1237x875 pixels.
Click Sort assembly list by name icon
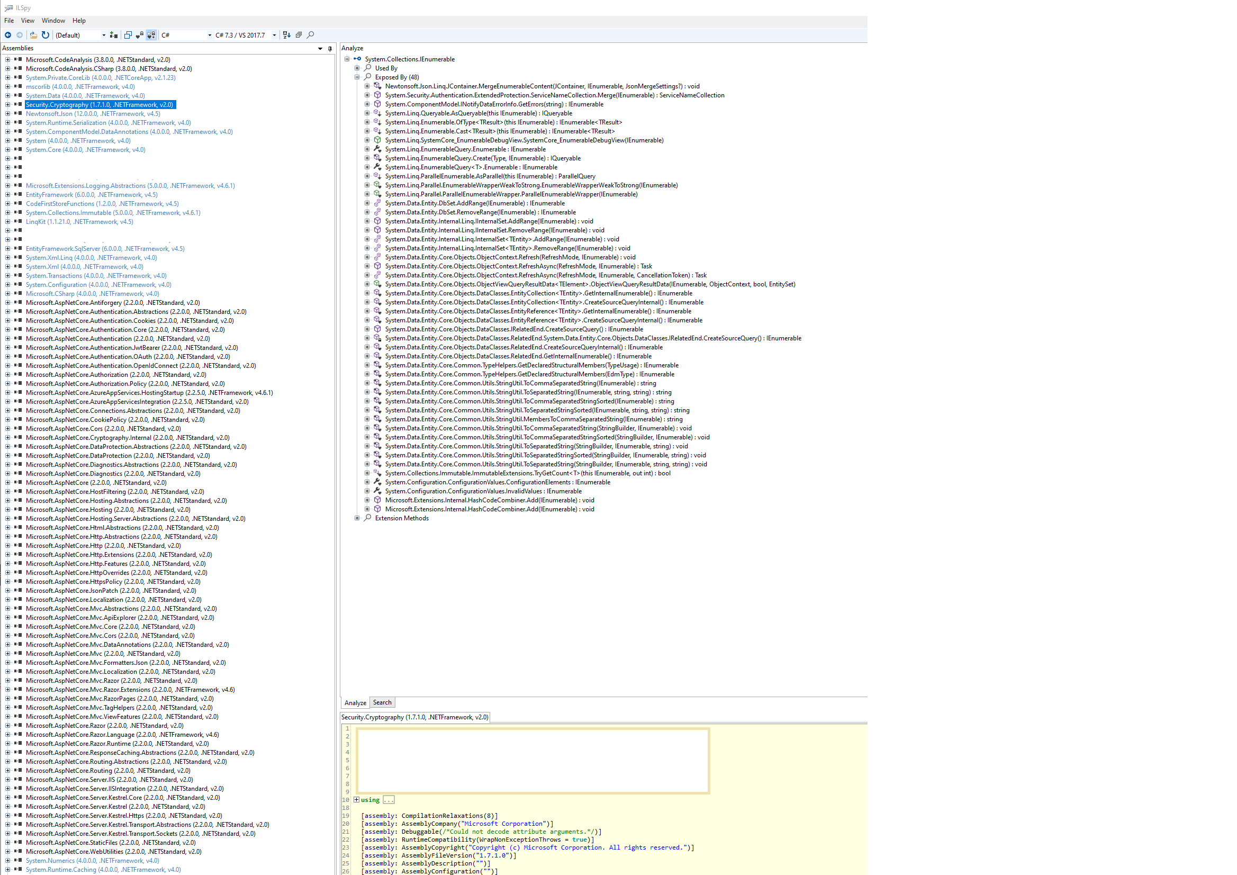(x=287, y=35)
